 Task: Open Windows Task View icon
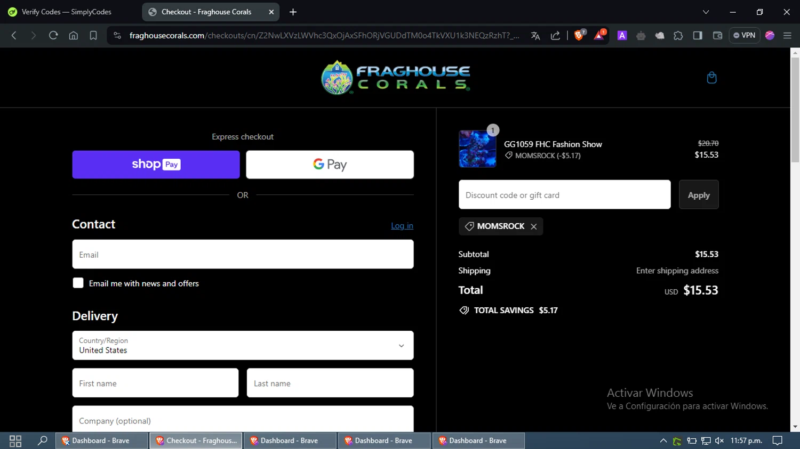[x=15, y=441]
